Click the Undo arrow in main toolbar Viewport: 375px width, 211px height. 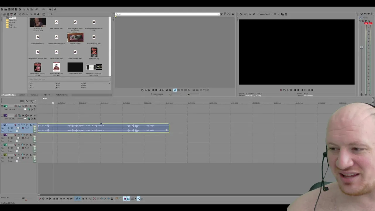click(37, 9)
